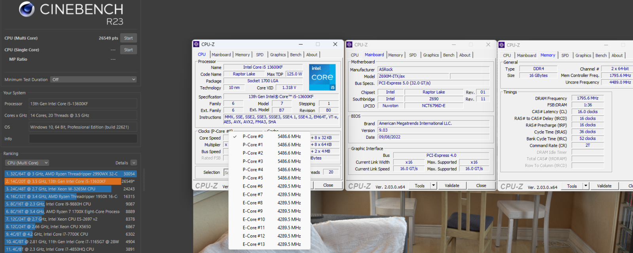Click the Intel Core i5 logo badge

click(x=322, y=77)
